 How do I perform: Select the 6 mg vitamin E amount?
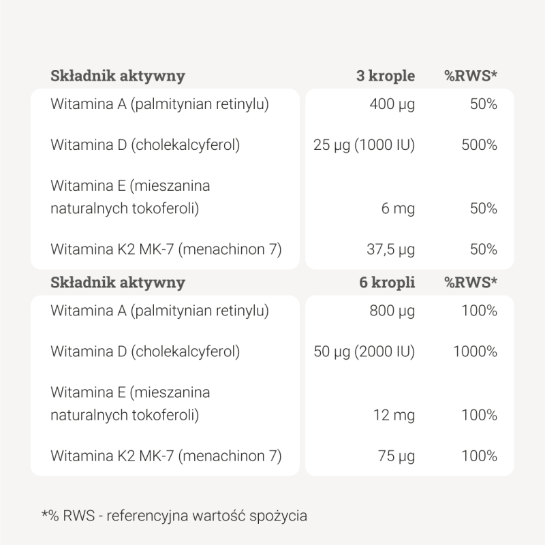[x=398, y=208]
